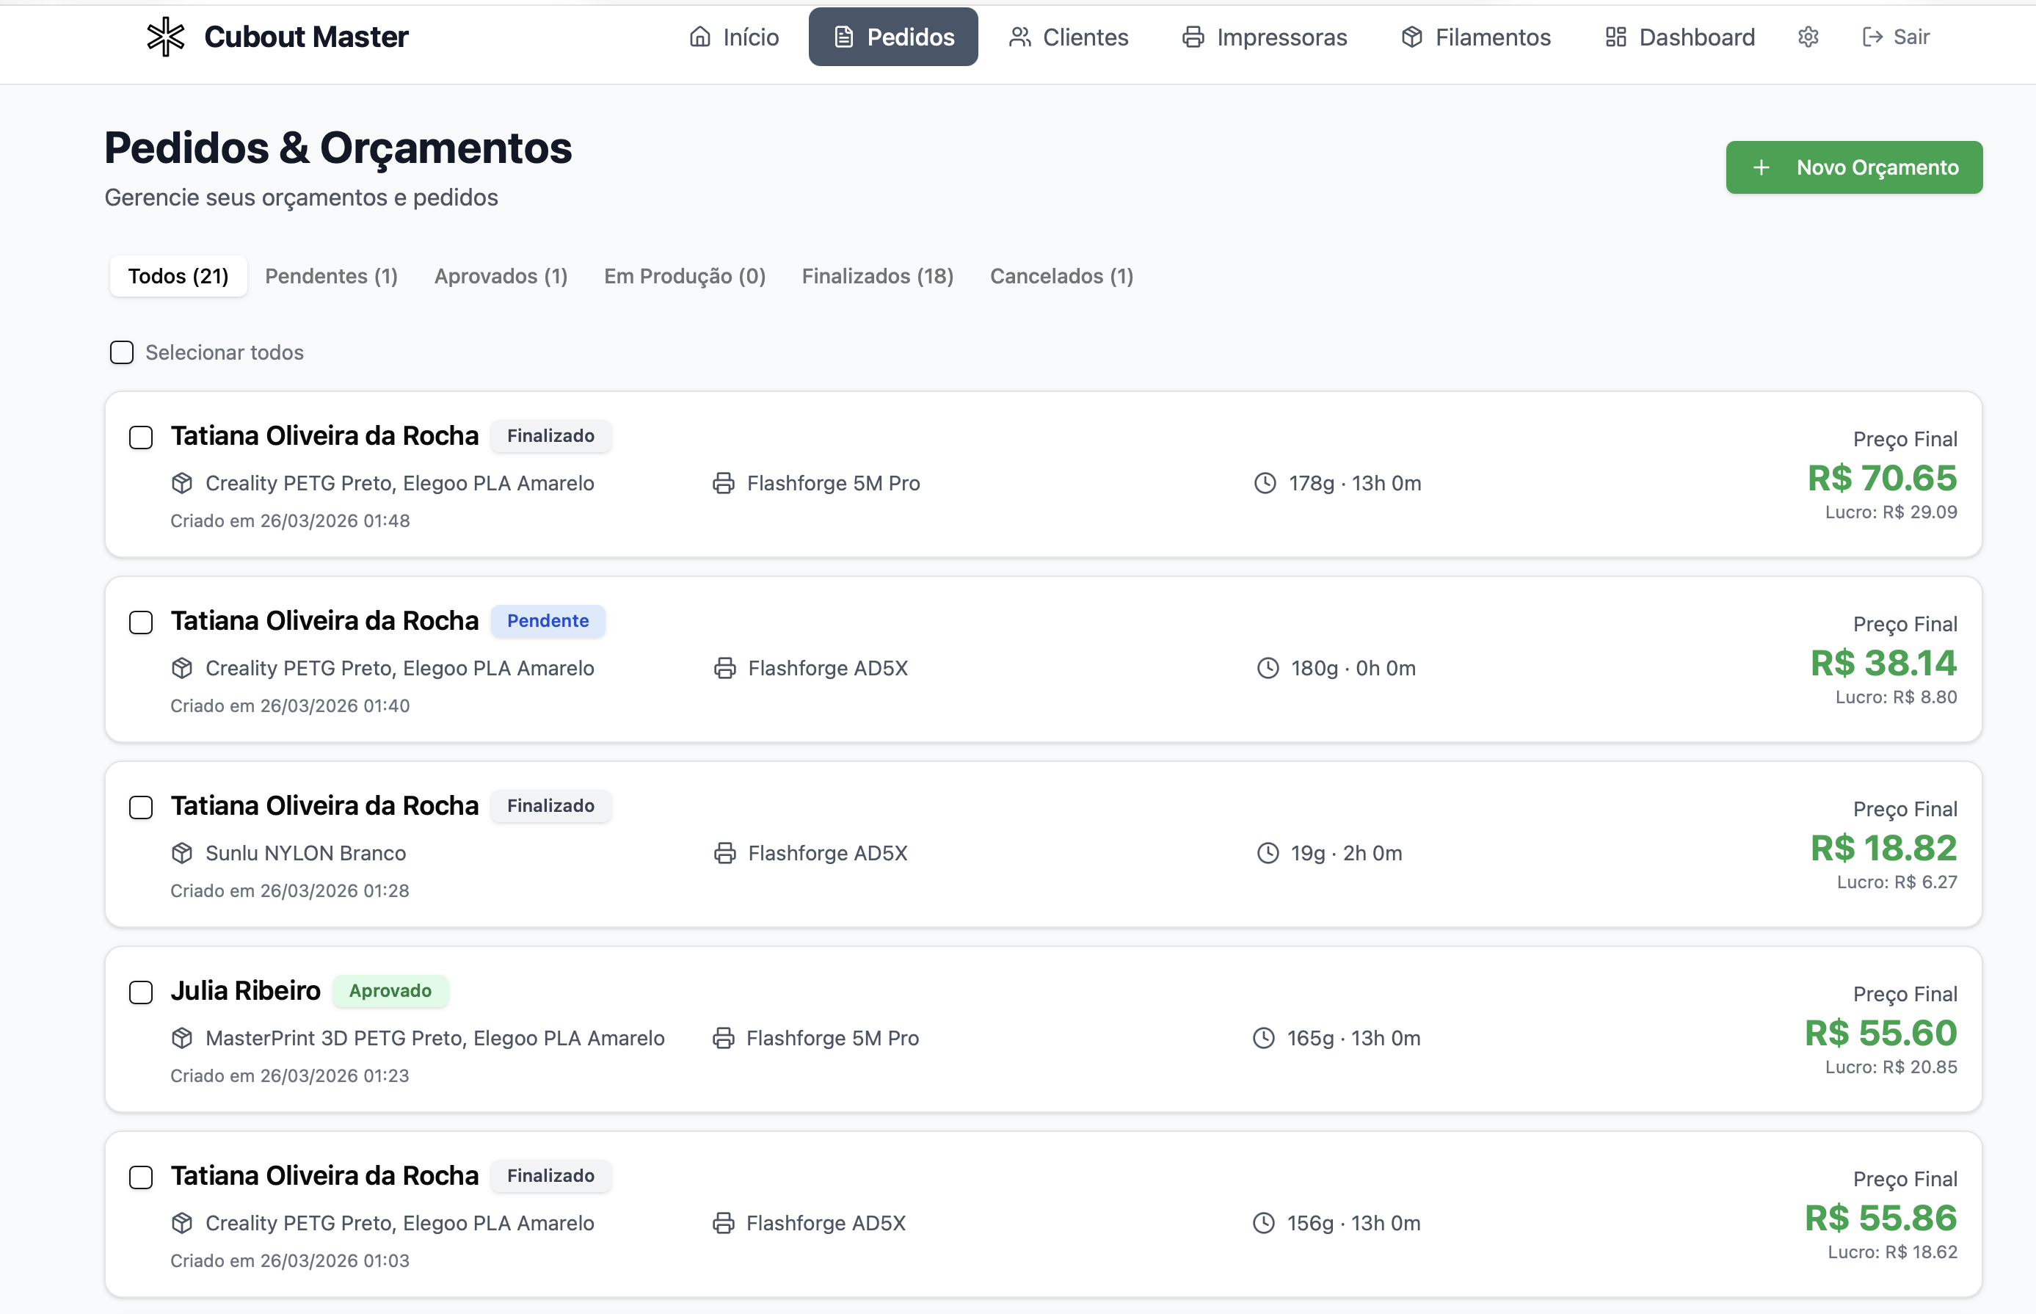Click cube icon beside MasterPrint 3D PETG Preto
Viewport: 2036px width, 1314px height.
coord(182,1039)
